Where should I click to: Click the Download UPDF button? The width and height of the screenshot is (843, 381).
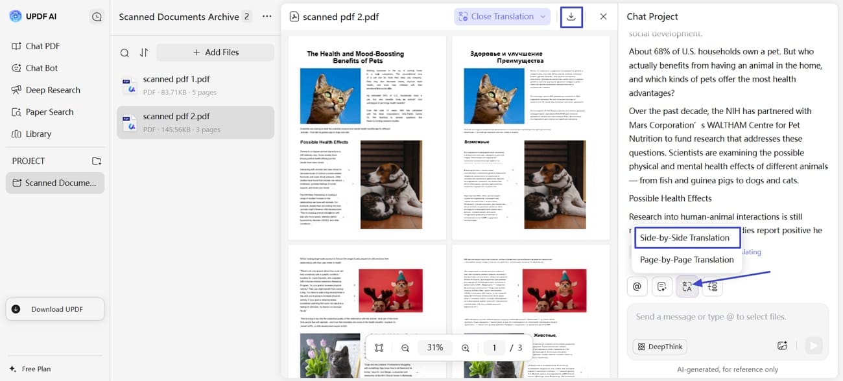pyautogui.click(x=54, y=309)
